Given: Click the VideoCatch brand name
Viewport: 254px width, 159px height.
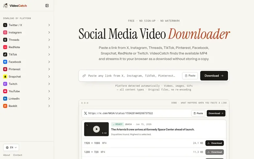Looking at the screenshot, I should coord(18,6).
